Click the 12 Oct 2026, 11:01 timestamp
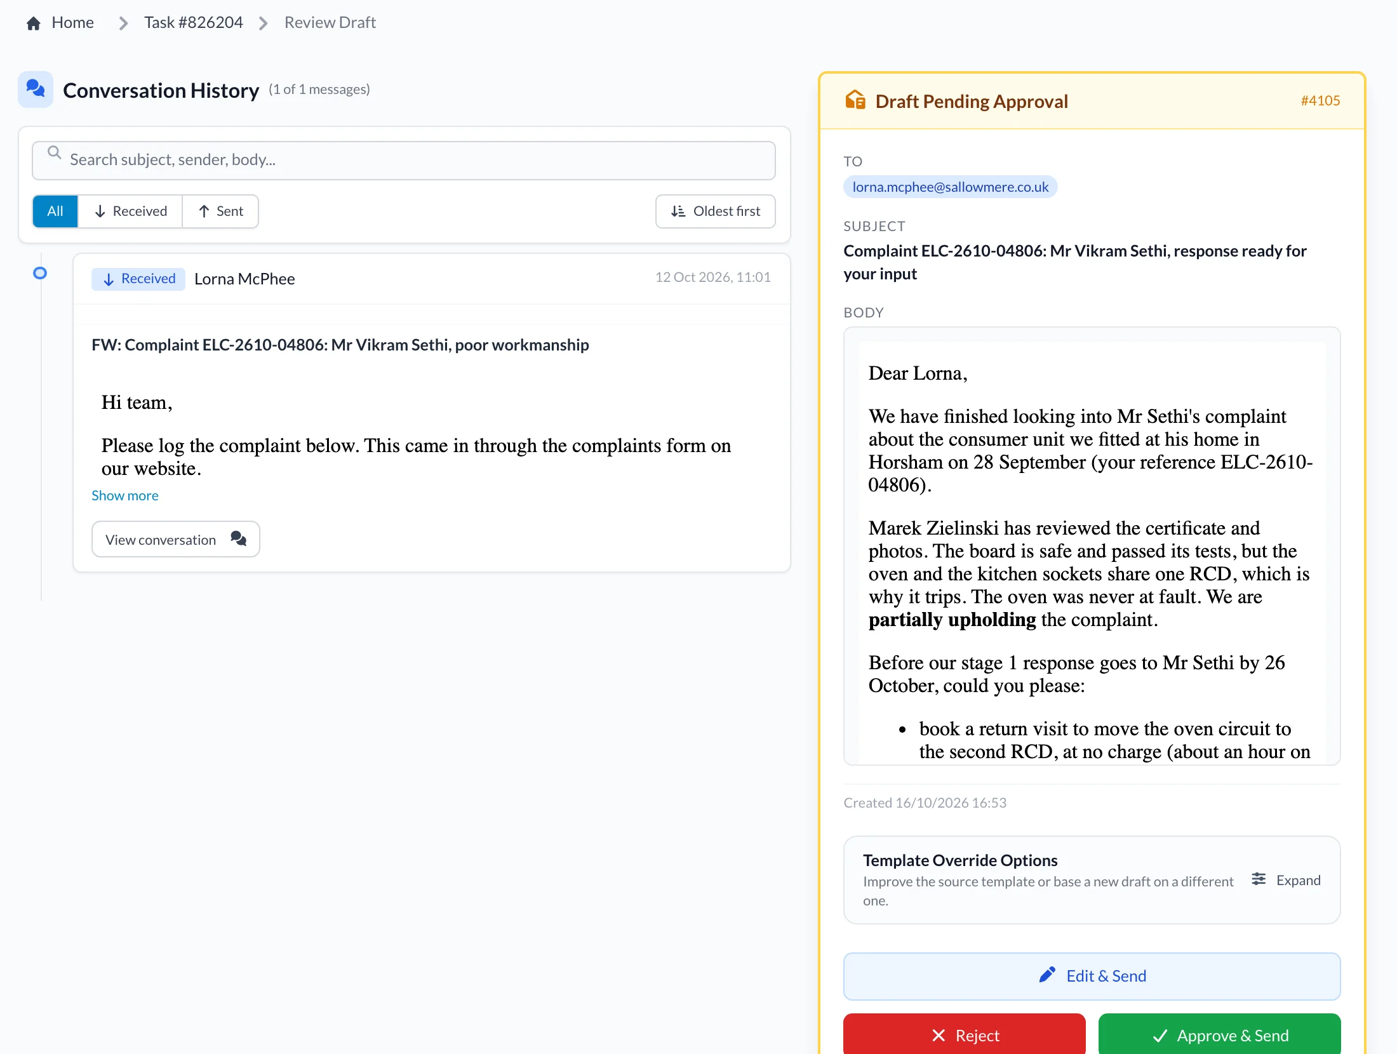 713,277
